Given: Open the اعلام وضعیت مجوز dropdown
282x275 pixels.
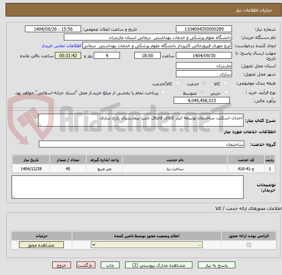Looking at the screenshot, I should click(x=147, y=245).
